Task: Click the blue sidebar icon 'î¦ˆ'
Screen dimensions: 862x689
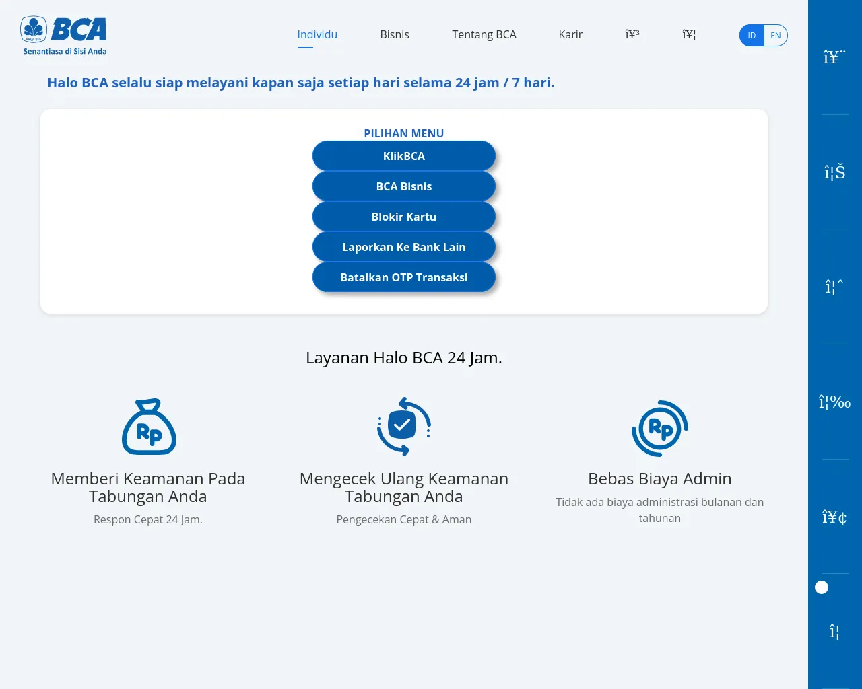Action: (834, 287)
